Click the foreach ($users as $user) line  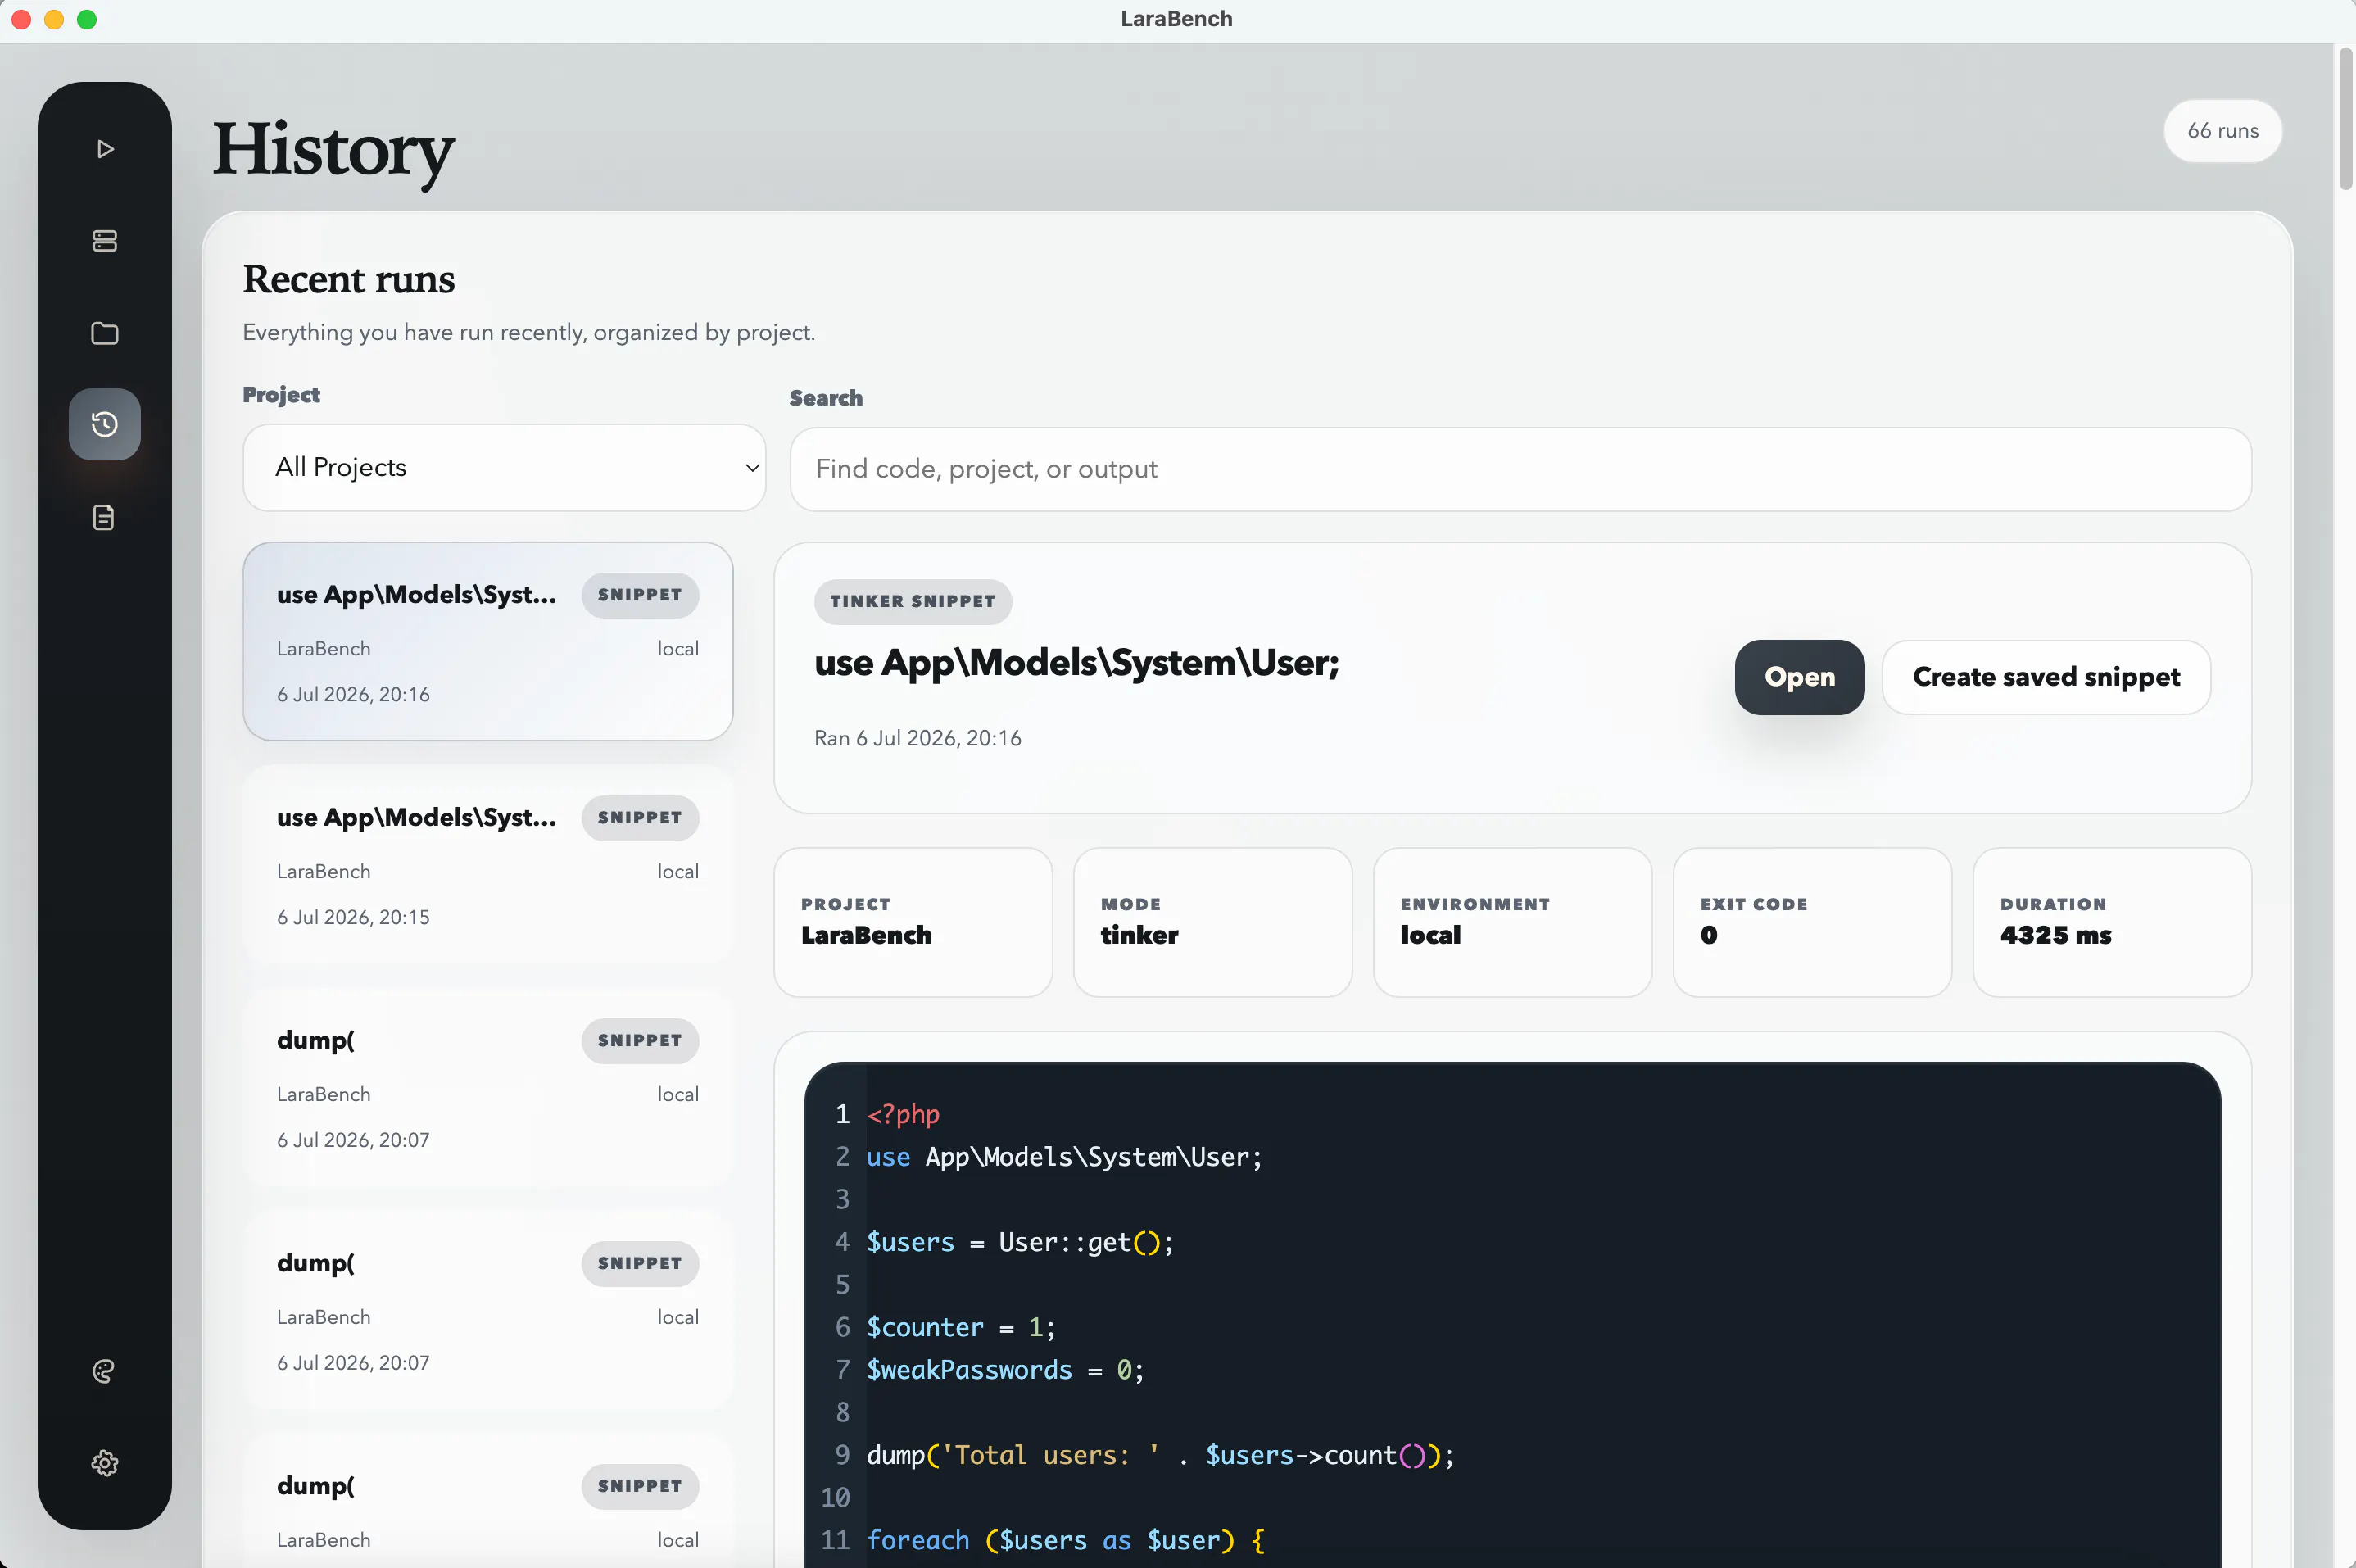tap(1066, 1540)
